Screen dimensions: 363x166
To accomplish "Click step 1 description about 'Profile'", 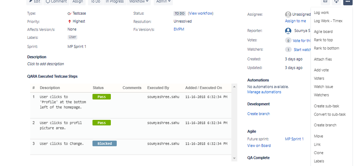I will tap(63, 102).
